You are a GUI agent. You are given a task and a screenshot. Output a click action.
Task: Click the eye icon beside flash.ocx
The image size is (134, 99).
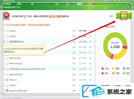click(90, 80)
